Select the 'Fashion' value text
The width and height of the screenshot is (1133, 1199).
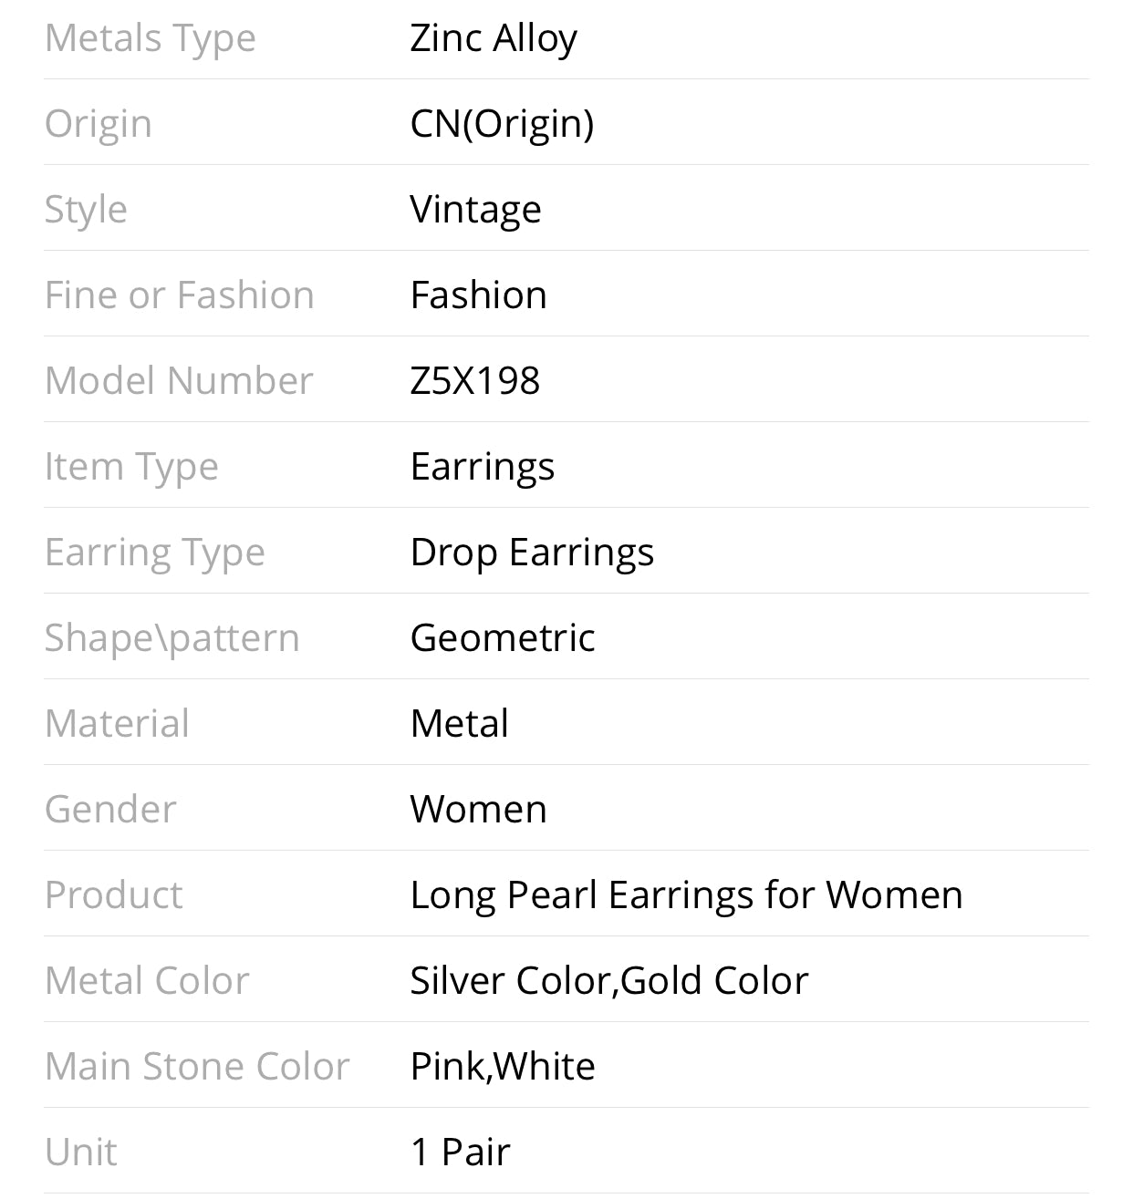point(479,295)
